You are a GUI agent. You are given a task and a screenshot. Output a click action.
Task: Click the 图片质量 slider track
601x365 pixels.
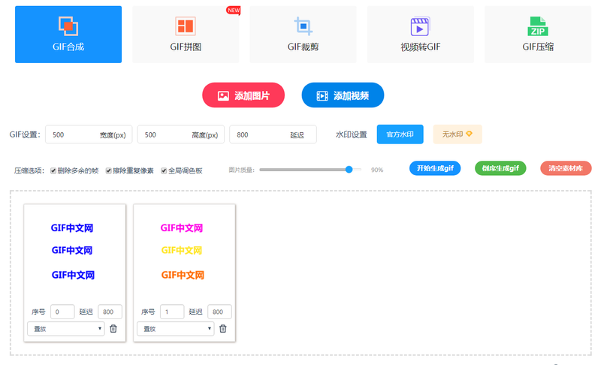coord(310,170)
